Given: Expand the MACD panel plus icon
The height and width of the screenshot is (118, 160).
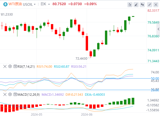Looking at the screenshot, I should pos(15,95).
